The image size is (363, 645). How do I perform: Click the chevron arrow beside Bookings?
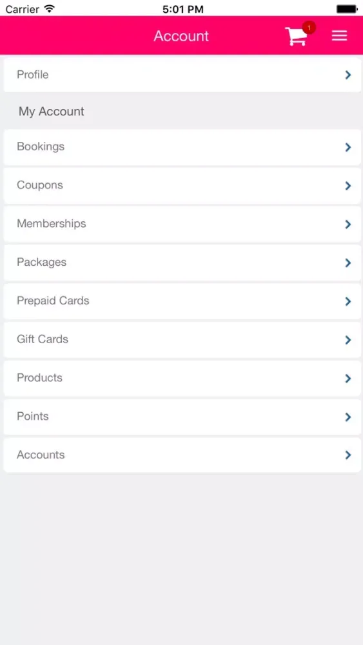(348, 147)
